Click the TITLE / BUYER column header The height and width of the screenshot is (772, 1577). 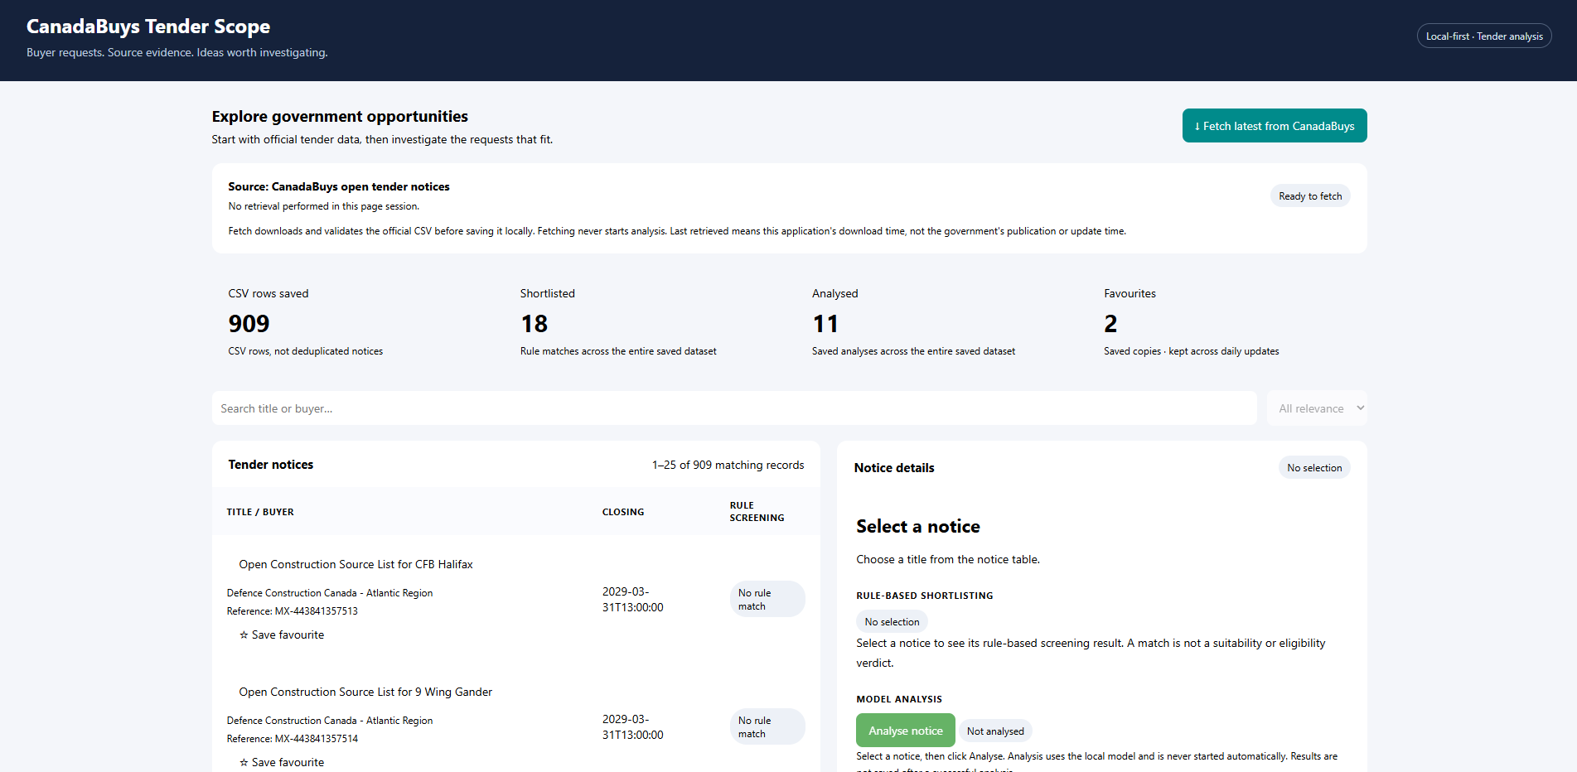tap(260, 512)
